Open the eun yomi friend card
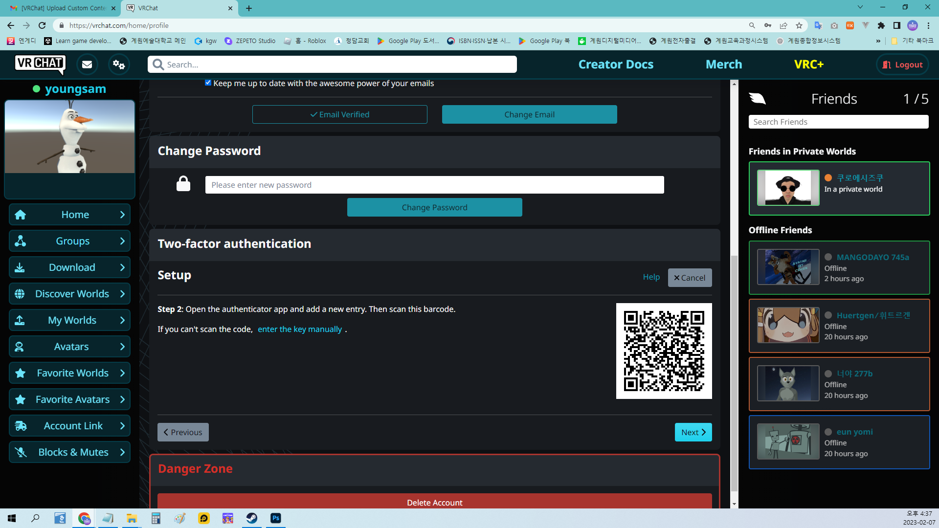 pos(839,442)
